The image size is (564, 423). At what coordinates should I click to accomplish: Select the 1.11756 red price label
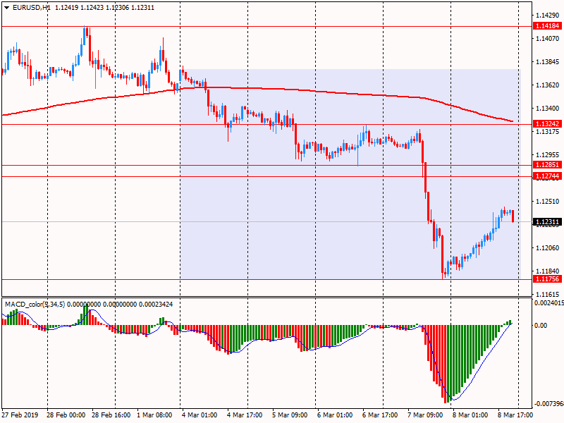click(547, 278)
